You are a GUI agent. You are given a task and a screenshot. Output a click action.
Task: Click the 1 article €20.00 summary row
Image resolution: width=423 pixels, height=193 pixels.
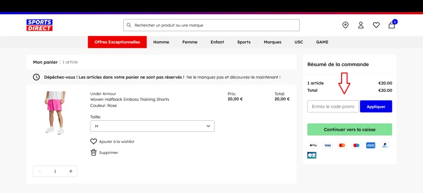[350, 83]
